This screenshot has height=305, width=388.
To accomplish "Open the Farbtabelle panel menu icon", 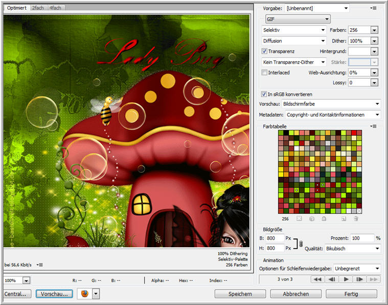I will coord(374,126).
